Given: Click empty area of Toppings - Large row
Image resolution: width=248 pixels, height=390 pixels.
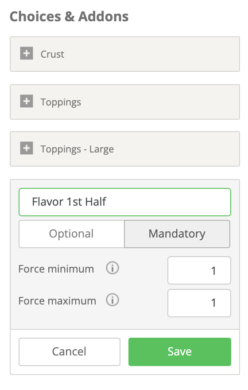Looking at the screenshot, I should (176, 149).
